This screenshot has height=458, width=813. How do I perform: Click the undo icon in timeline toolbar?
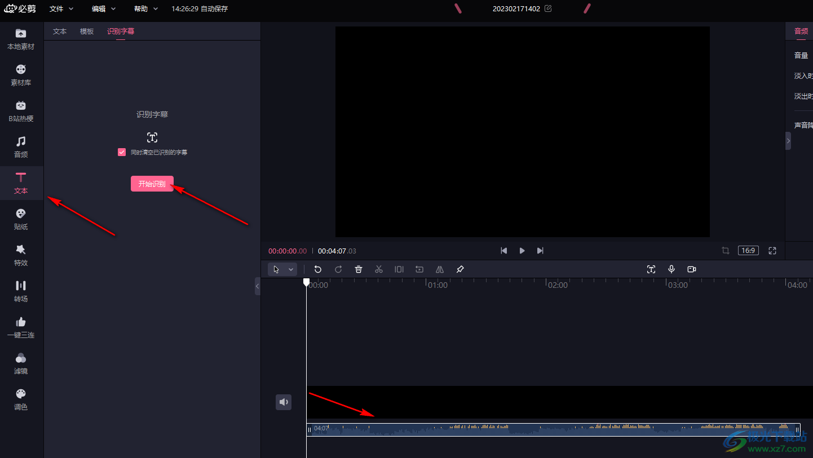point(318,269)
